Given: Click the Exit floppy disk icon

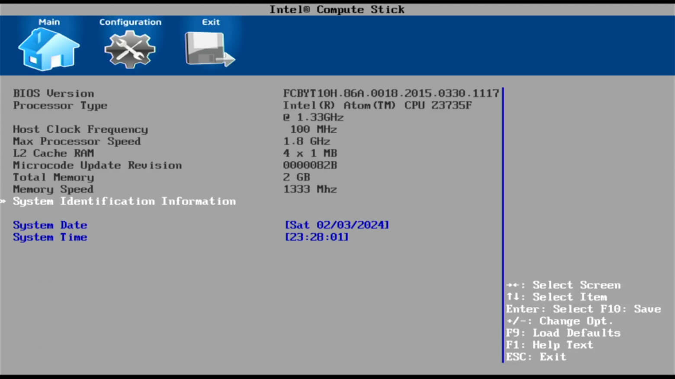Looking at the screenshot, I should 210,50.
